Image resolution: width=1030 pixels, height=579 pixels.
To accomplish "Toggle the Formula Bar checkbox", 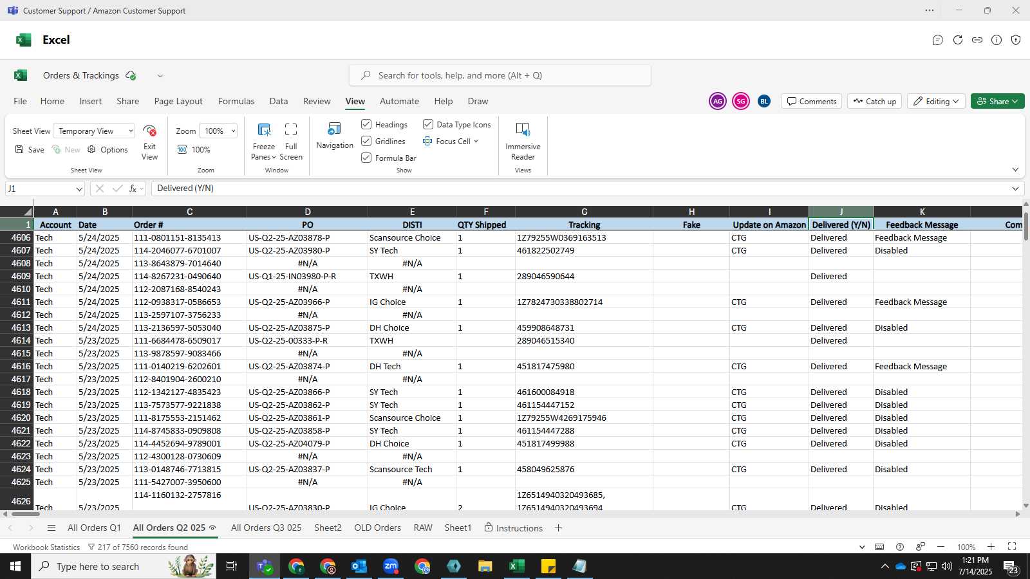I will pos(366,158).
